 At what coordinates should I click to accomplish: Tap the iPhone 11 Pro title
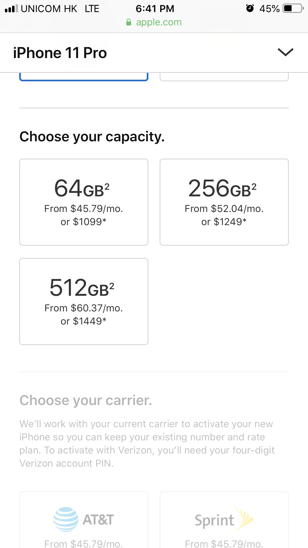pos(60,53)
